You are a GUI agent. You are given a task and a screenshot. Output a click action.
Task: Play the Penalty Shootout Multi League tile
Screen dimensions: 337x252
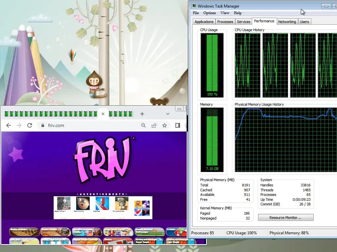[x=150, y=232]
